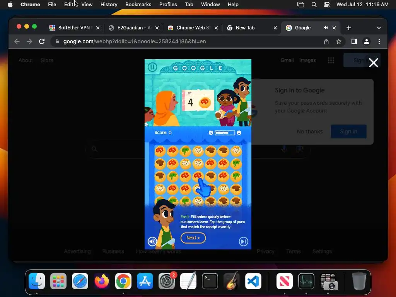The height and width of the screenshot is (297, 396).
Task: Launch GarageBand from the Dock
Action: click(232, 281)
